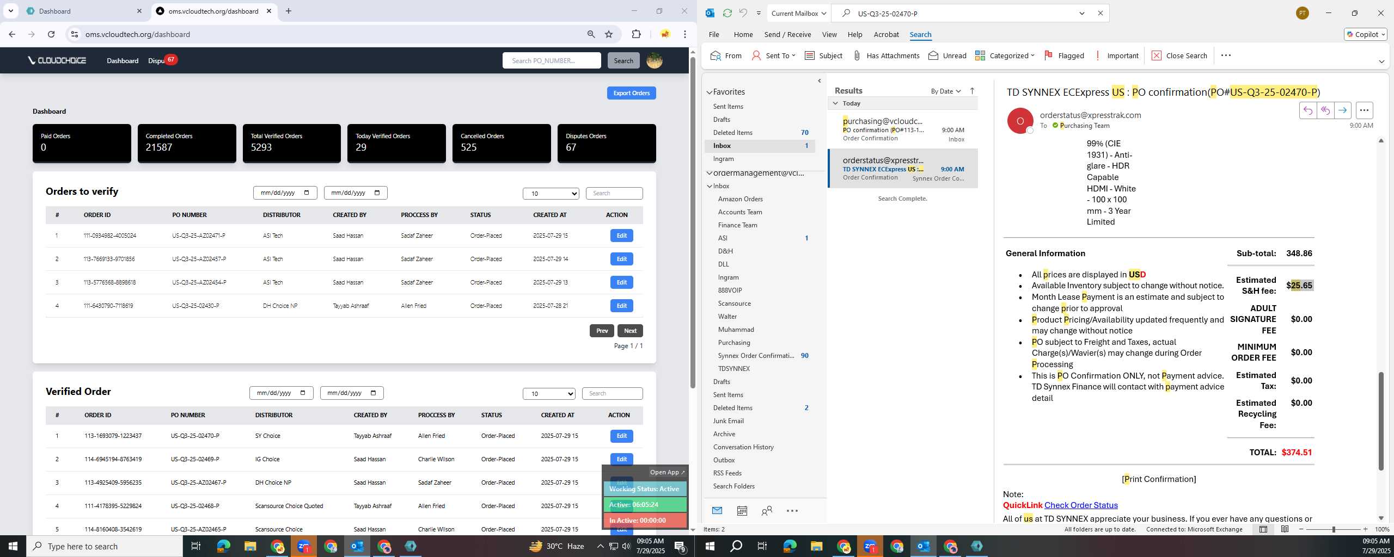Screen dimensions: 1394x557
Task: Click the browser reload page icon
Action: click(x=51, y=34)
